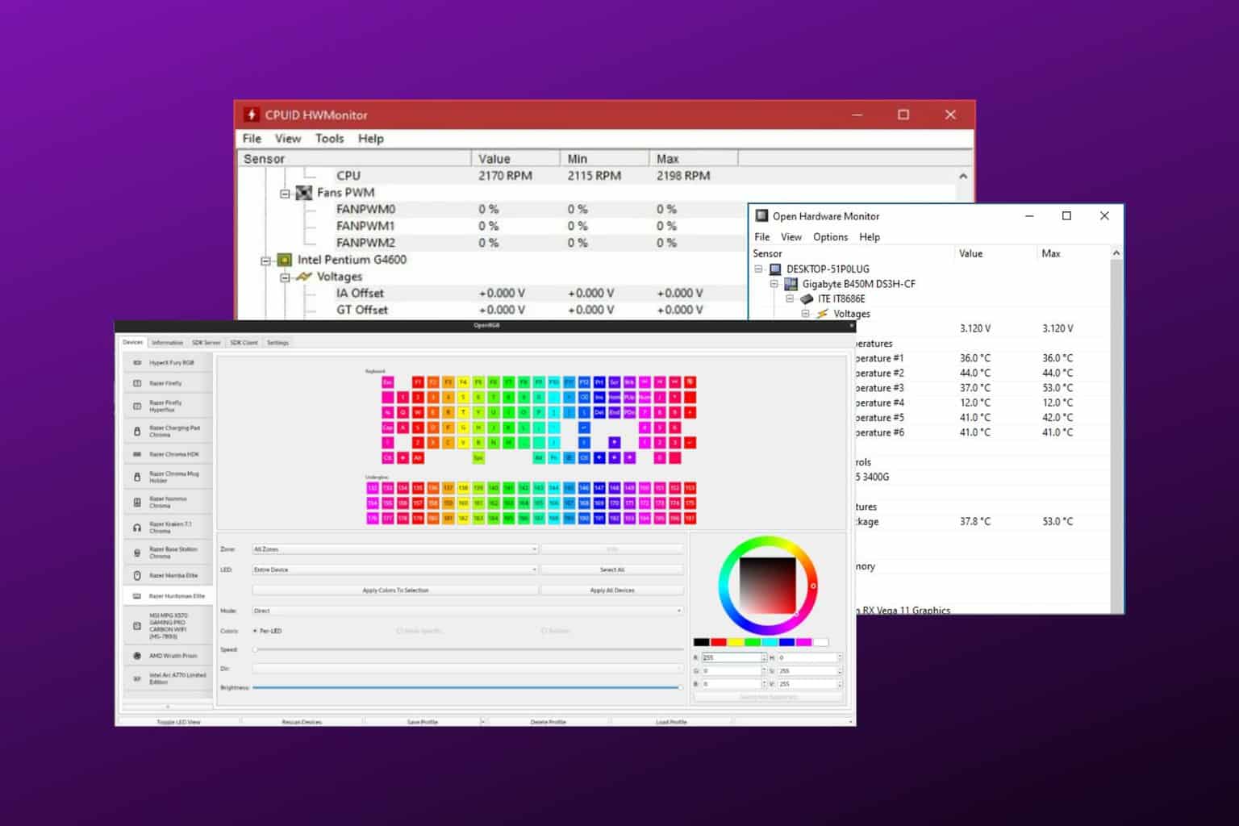Click the Razer Mamba Elite mouse icon

click(x=137, y=575)
